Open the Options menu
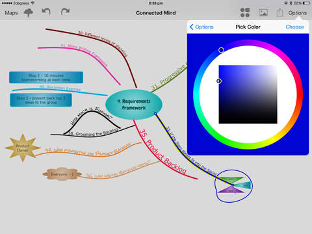312x234 pixels. point(298,13)
